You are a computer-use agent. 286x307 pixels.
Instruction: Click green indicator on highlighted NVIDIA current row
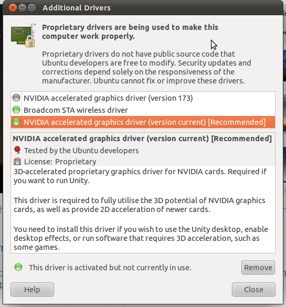click(16, 122)
